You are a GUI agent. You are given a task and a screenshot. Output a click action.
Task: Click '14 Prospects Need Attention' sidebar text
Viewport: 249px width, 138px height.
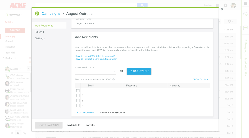click(245, 58)
